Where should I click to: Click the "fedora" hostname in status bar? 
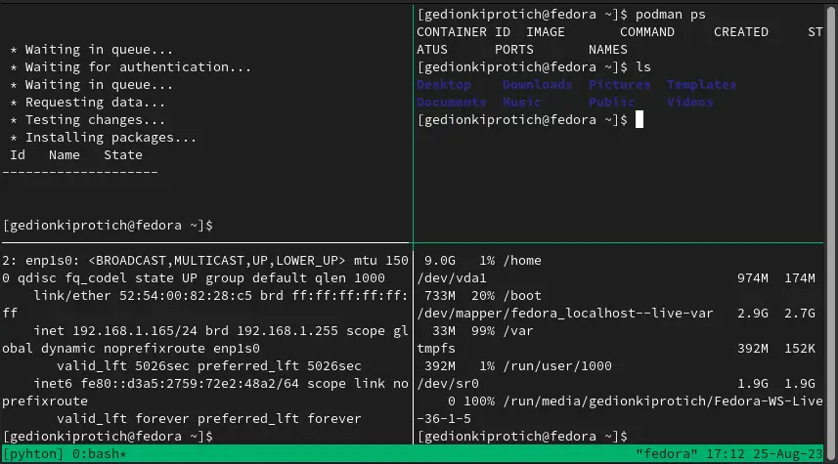point(667,454)
